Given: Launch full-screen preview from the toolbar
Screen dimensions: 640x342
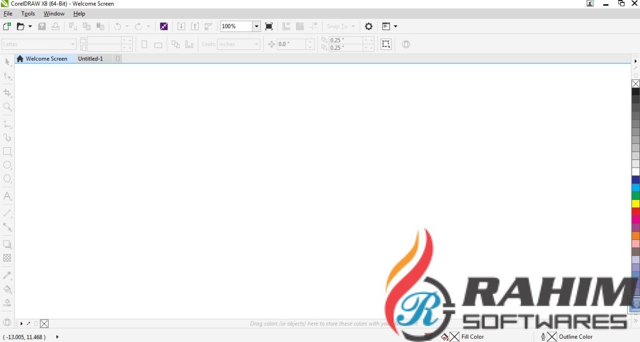Looking at the screenshot, I should tap(269, 26).
